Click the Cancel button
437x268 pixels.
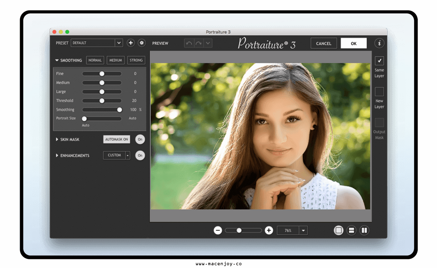point(324,43)
